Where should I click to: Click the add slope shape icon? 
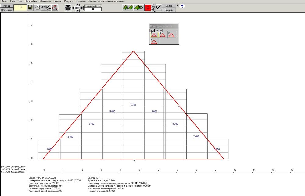[159, 8]
